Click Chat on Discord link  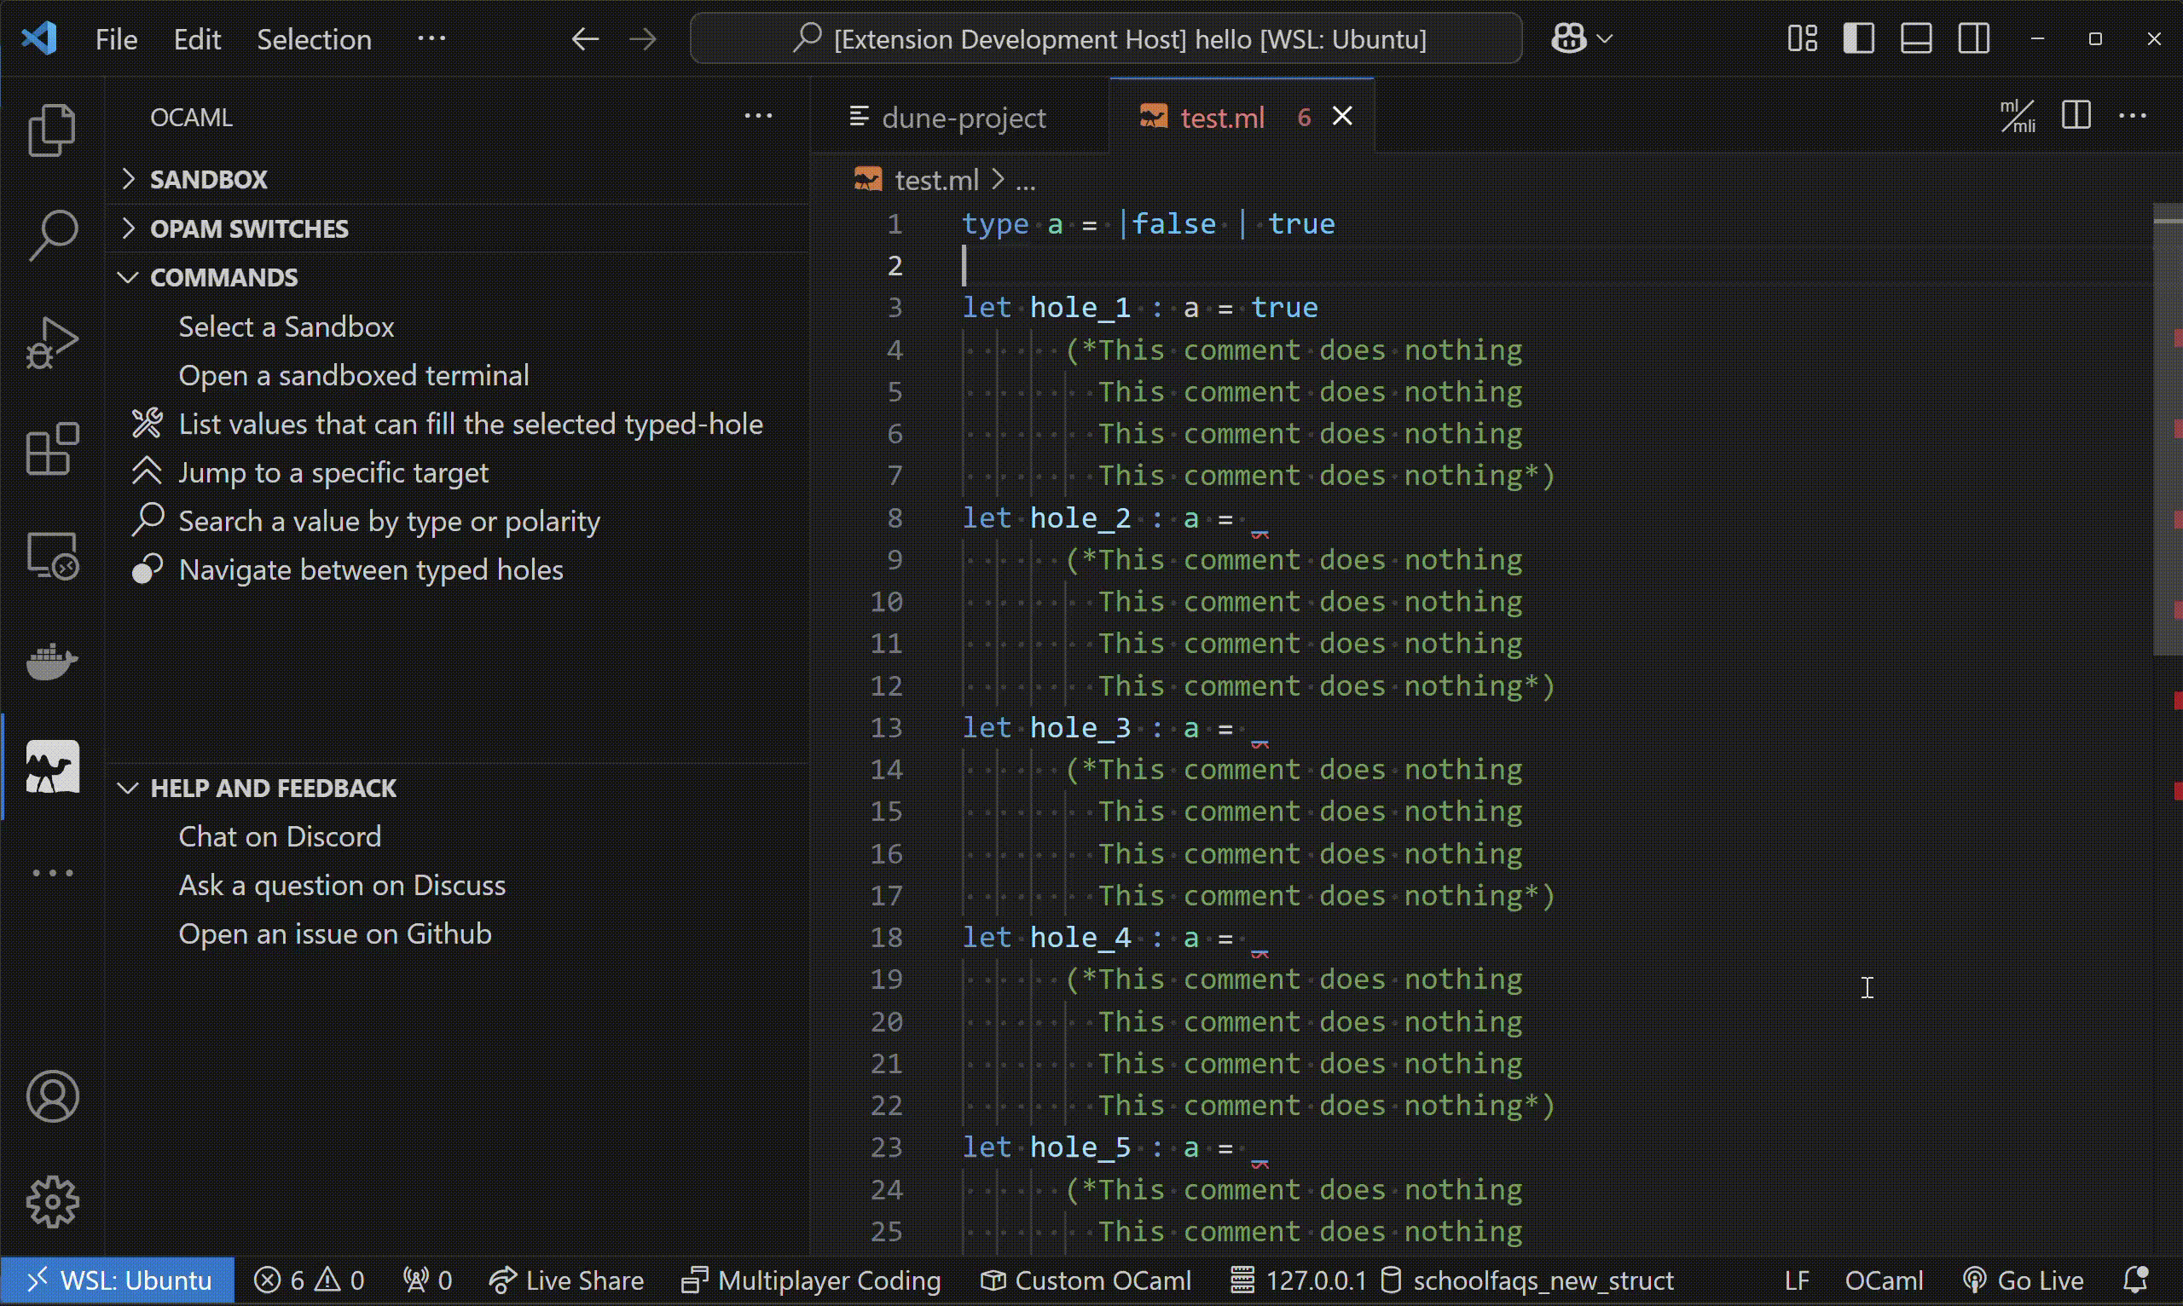(x=280, y=836)
